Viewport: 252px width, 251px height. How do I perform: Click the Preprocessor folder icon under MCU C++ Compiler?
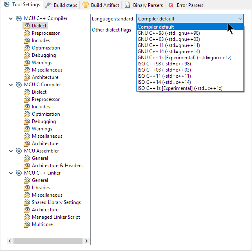[x=27, y=33]
